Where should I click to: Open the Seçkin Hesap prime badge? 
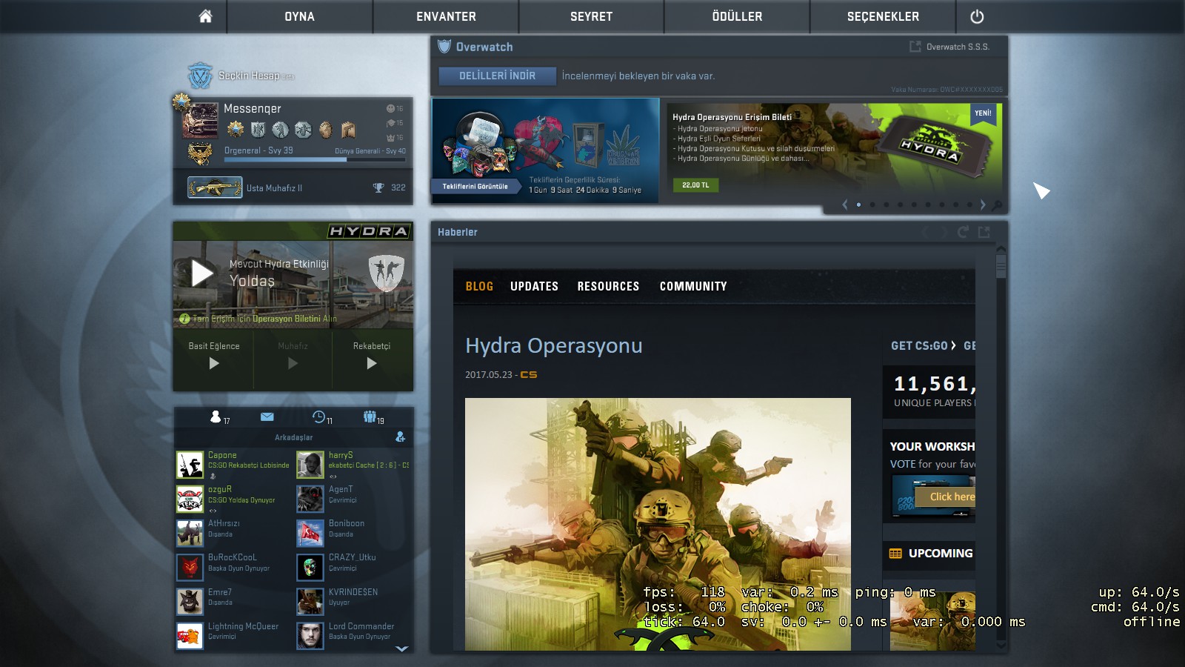click(x=200, y=76)
